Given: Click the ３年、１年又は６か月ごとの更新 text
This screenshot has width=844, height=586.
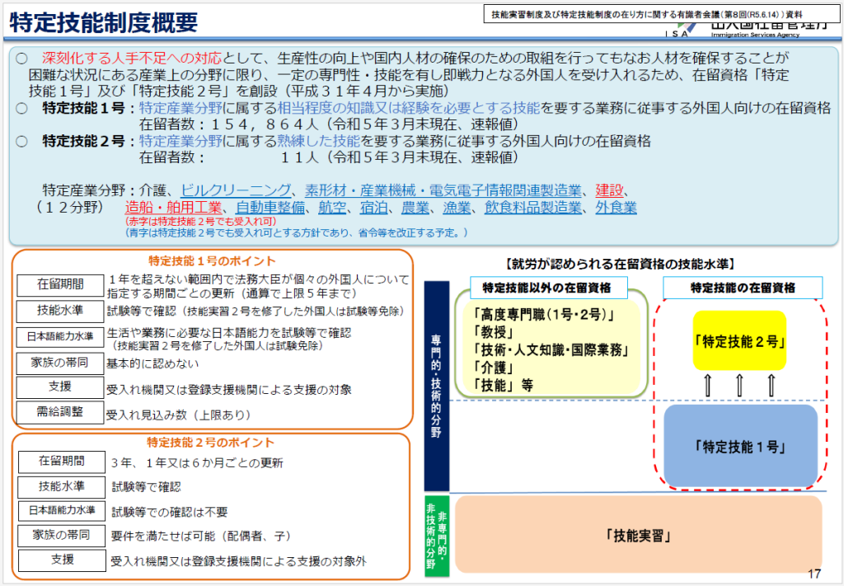Looking at the screenshot, I should 198,462.
